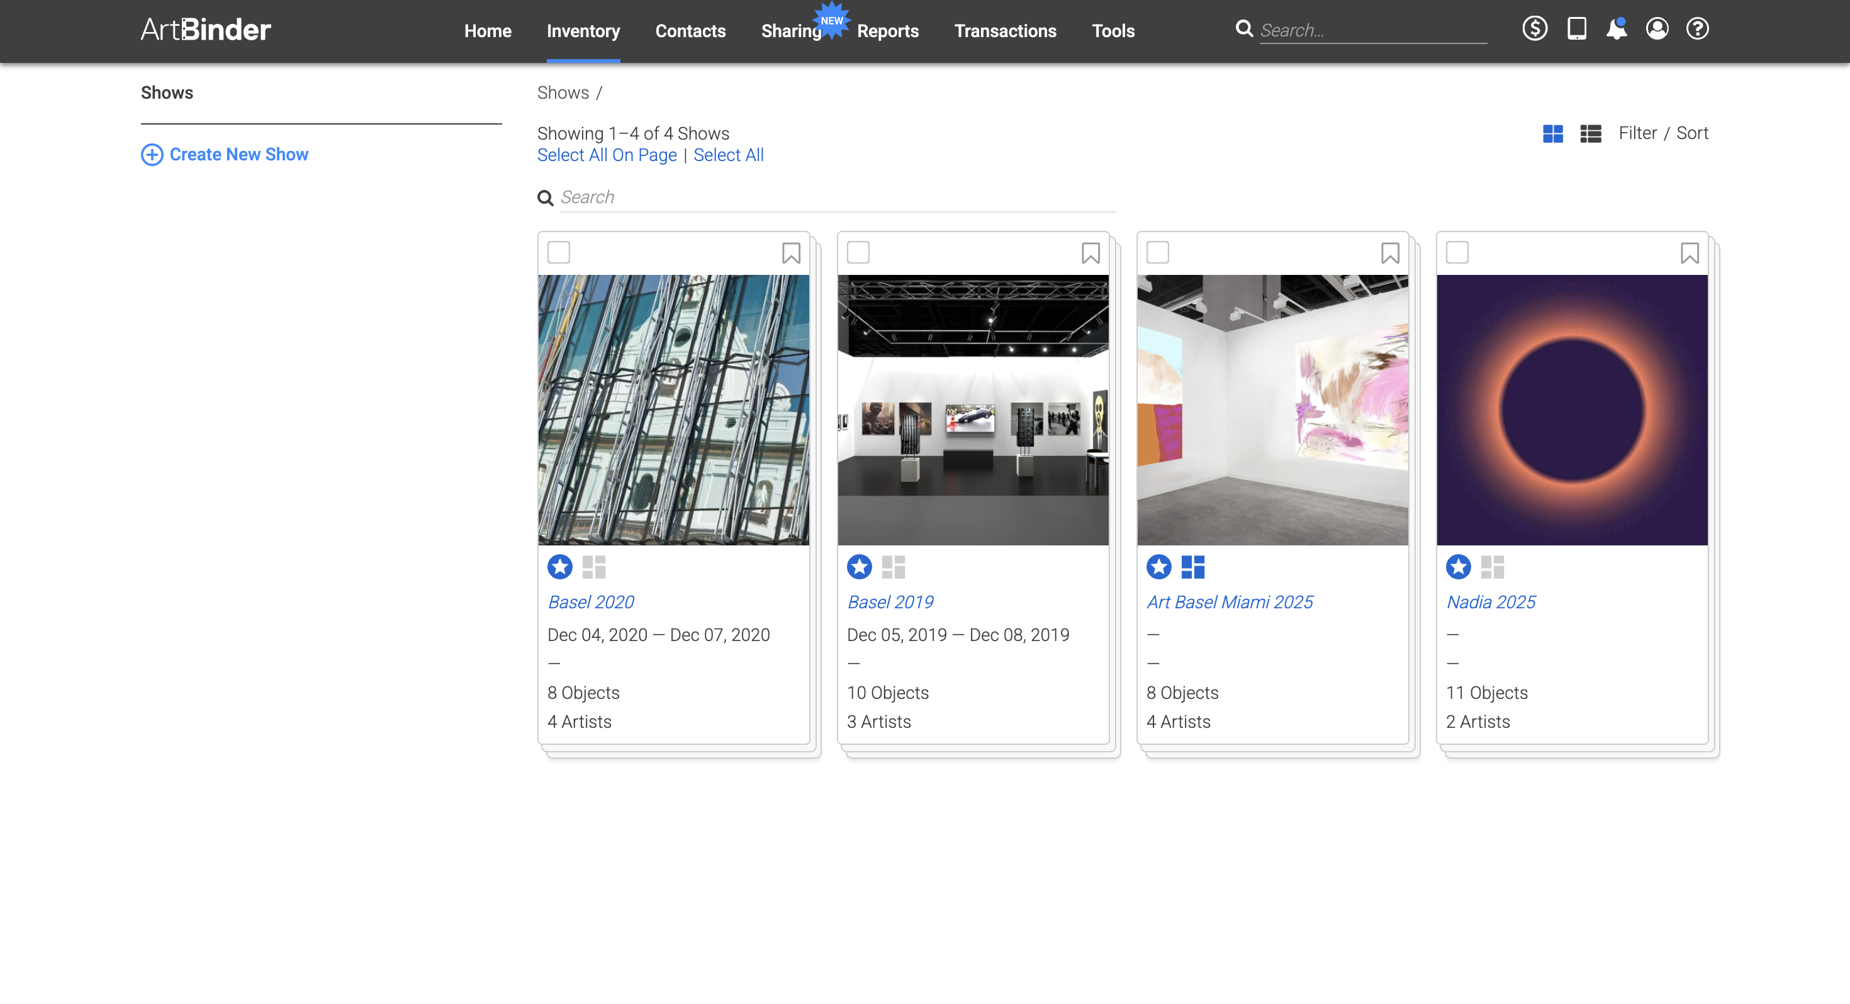Open the Basel 2019 show title
The height and width of the screenshot is (1004, 1850).
(890, 602)
